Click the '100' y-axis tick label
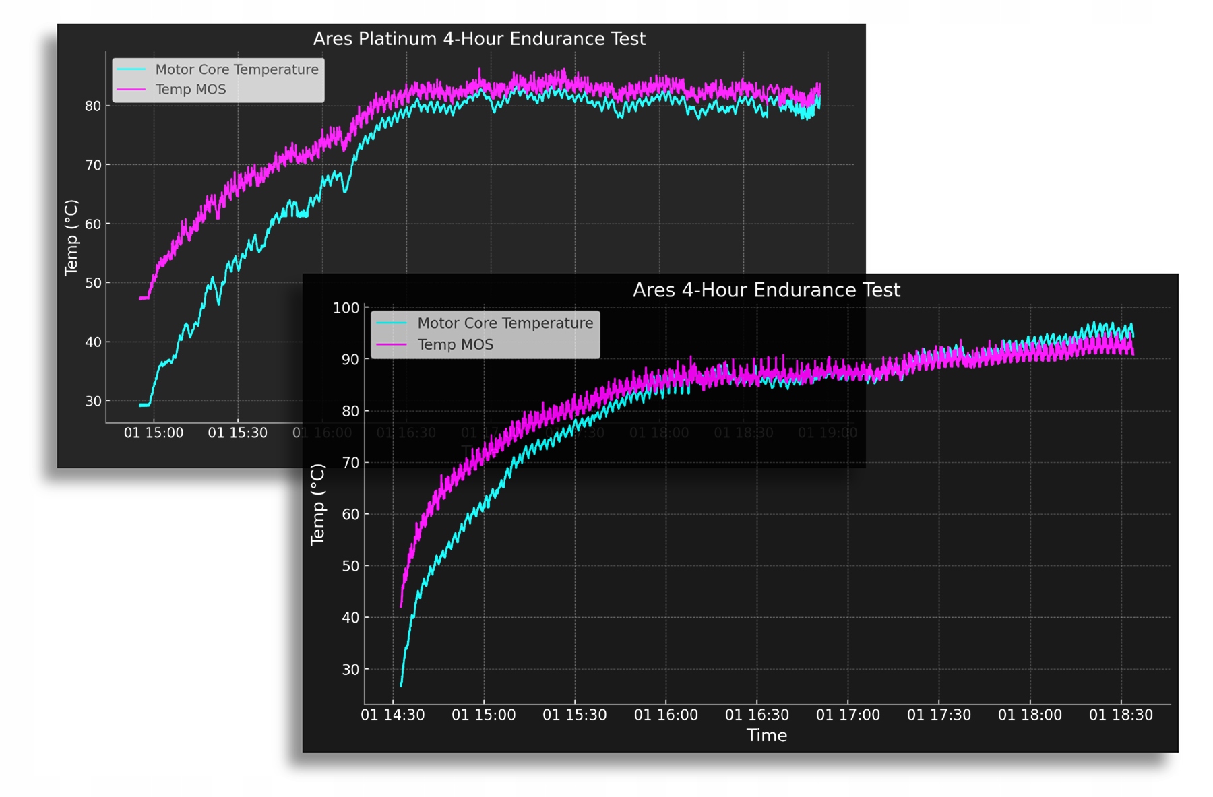This screenshot has width=1213, height=797. click(346, 308)
